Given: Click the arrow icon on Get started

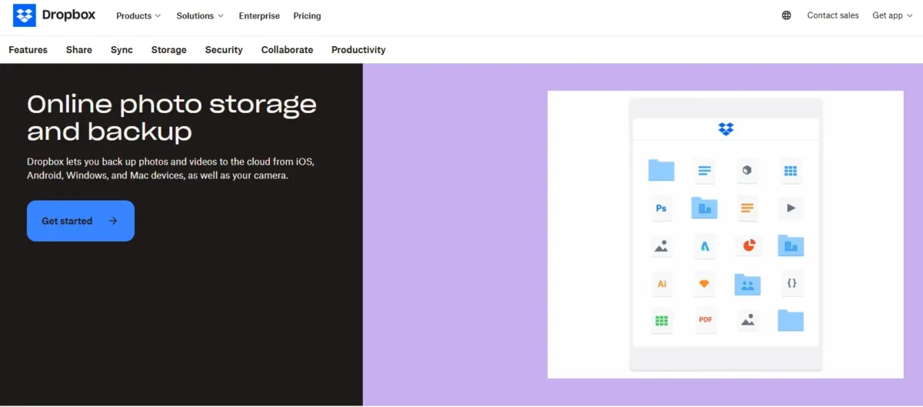Looking at the screenshot, I should click(113, 221).
